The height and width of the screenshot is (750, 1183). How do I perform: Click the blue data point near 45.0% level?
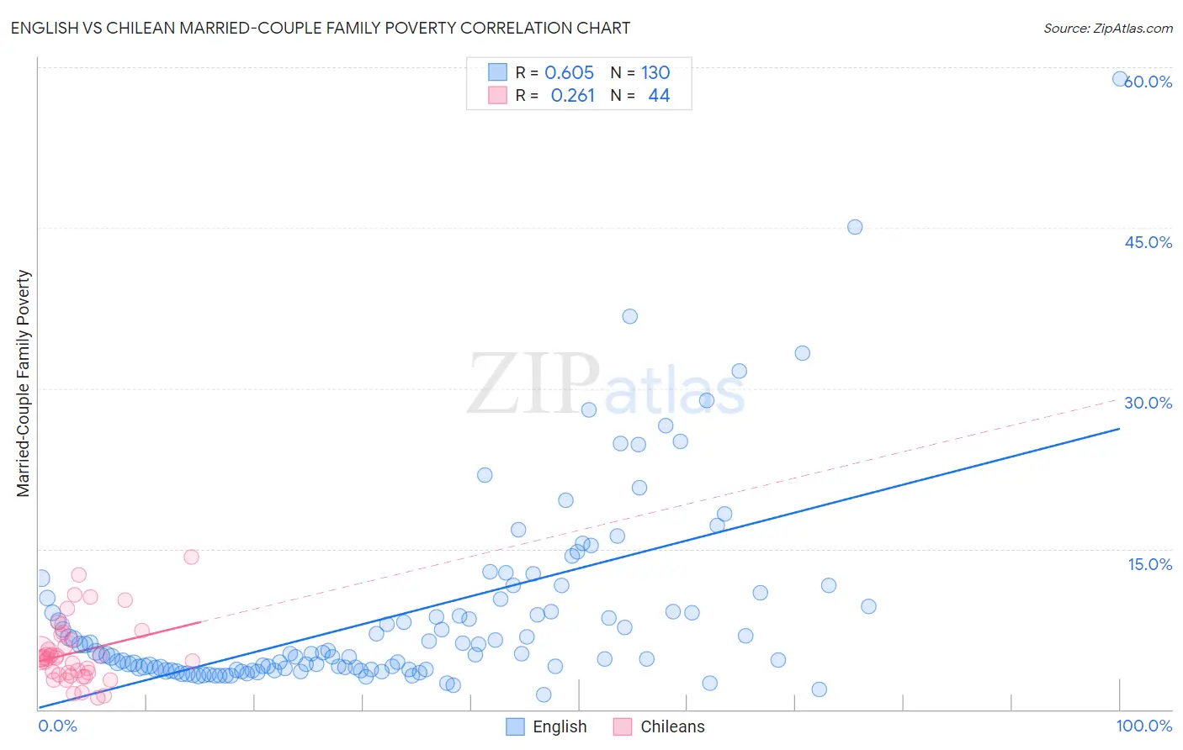click(855, 227)
